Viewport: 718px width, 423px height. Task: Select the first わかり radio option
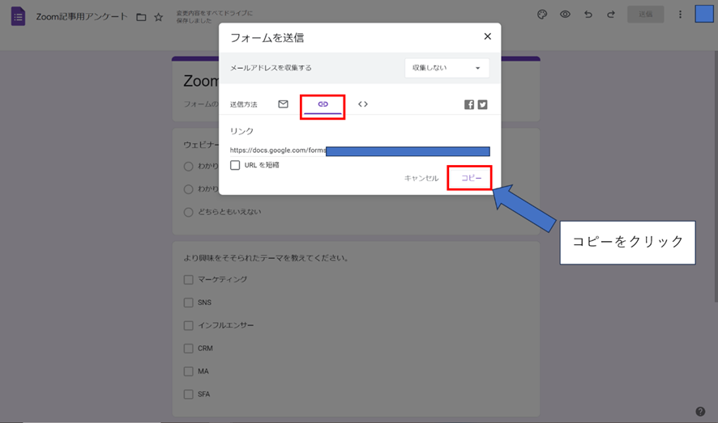pyautogui.click(x=188, y=167)
